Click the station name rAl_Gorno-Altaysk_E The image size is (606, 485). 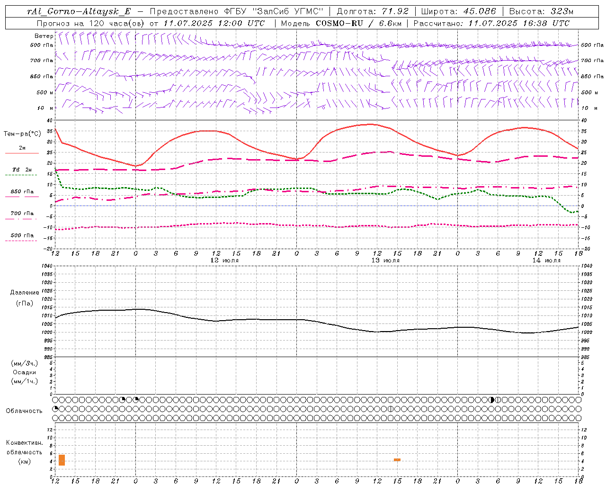click(79, 11)
